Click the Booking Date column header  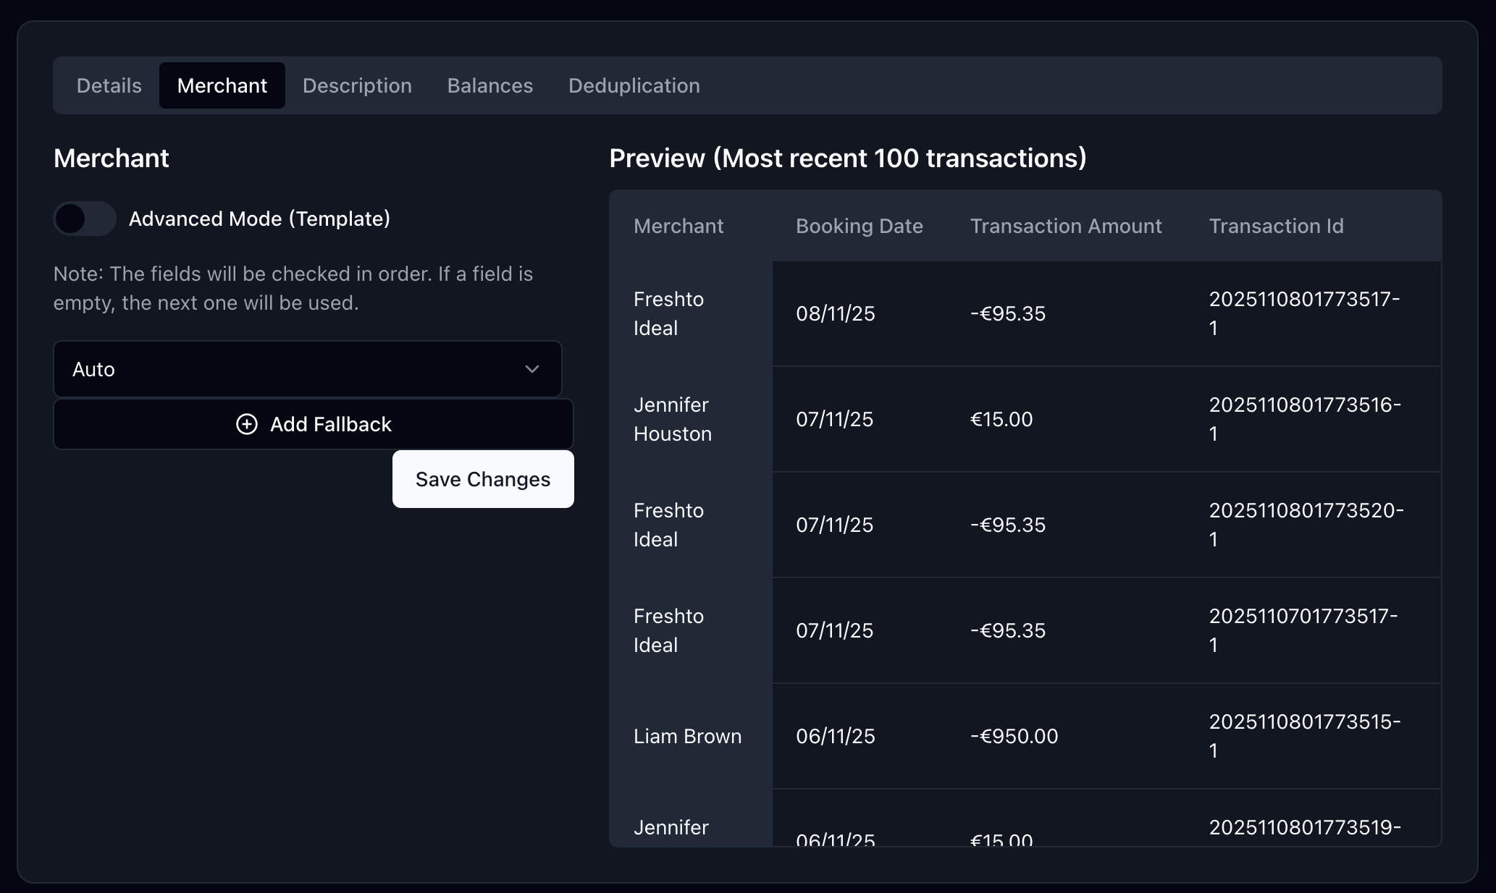click(859, 226)
